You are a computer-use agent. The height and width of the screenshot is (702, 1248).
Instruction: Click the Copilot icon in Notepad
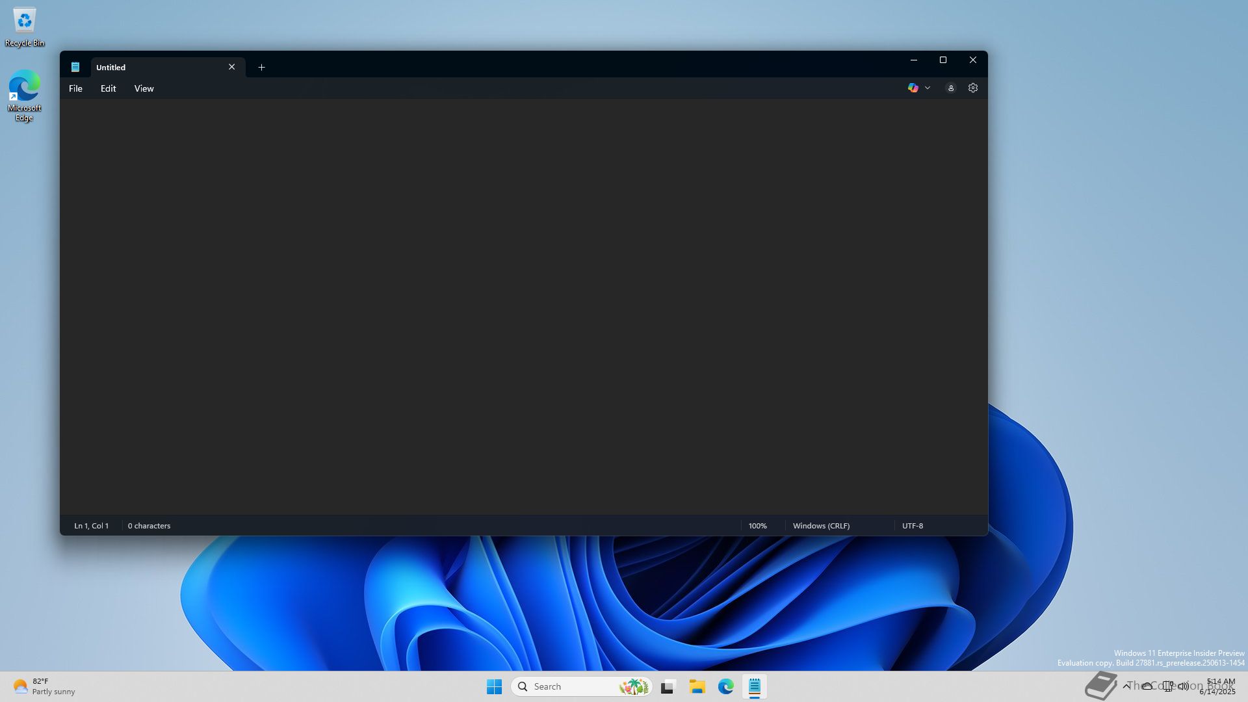click(913, 88)
